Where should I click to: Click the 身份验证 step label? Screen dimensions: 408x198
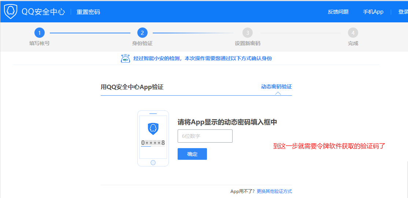coord(142,44)
